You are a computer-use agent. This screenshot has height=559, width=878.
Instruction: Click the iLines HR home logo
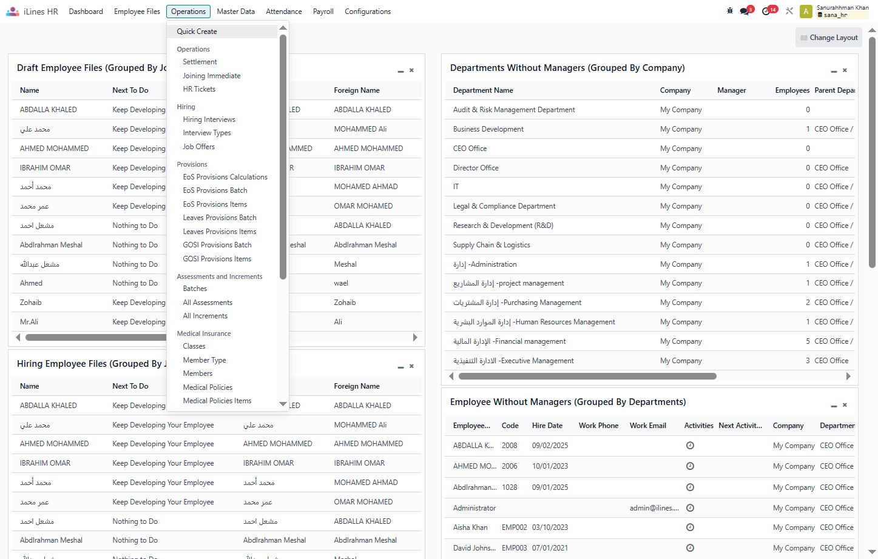32,12
